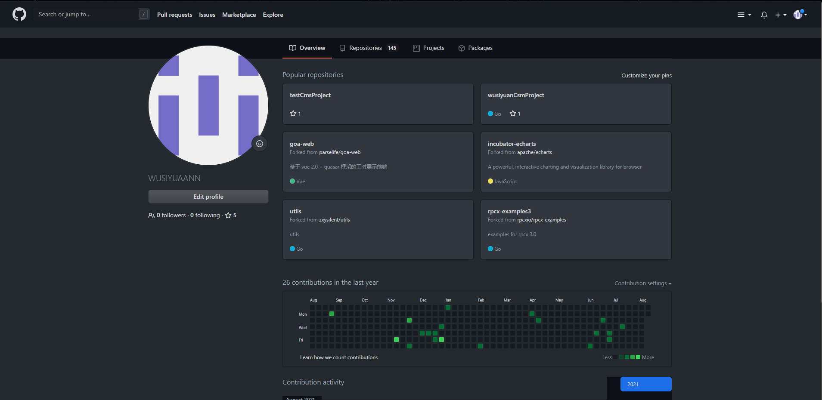Click the star icon on wusiyuanCsmProject
Image resolution: width=822 pixels, height=400 pixels.
point(513,114)
